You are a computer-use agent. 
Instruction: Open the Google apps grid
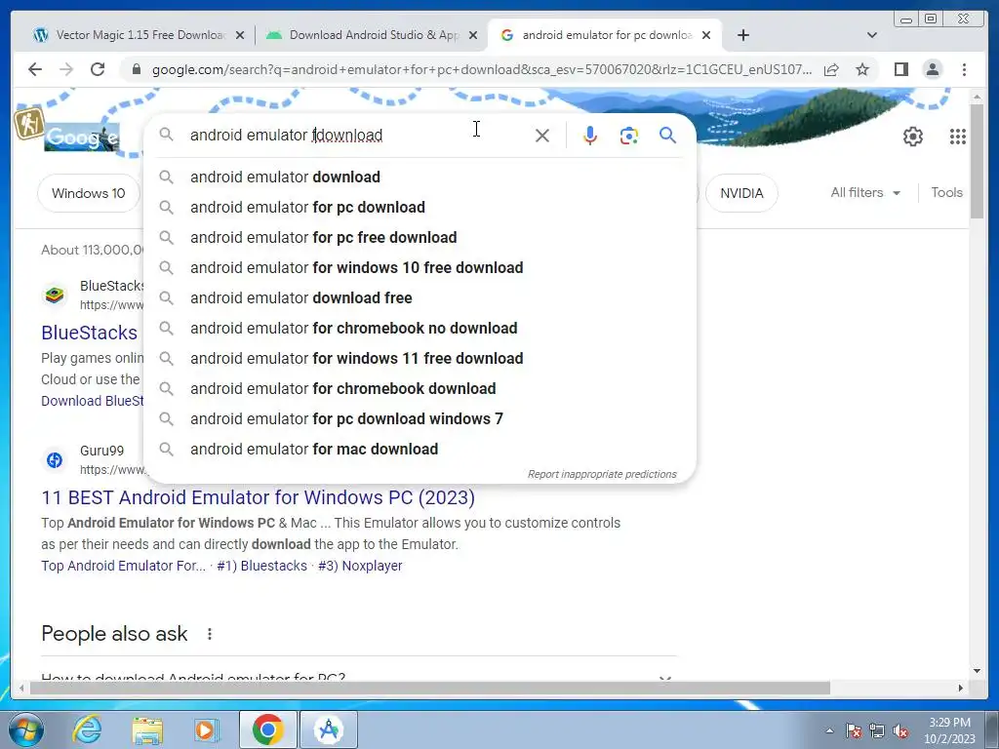pos(958,137)
